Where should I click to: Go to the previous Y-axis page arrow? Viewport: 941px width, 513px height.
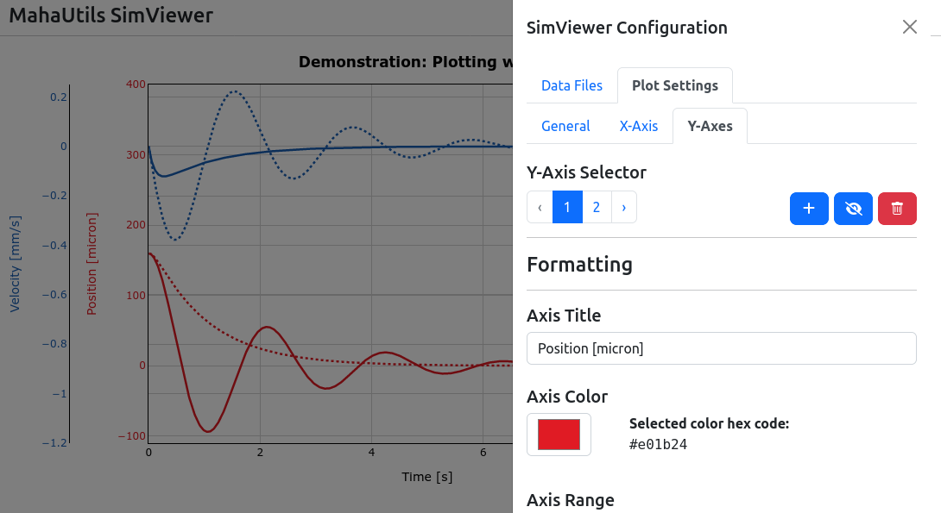[x=540, y=208]
